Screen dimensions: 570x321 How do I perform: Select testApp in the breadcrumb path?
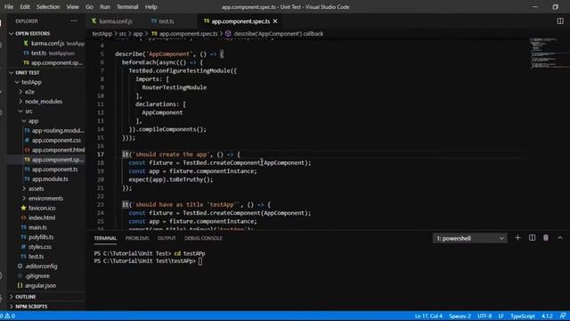click(102, 34)
